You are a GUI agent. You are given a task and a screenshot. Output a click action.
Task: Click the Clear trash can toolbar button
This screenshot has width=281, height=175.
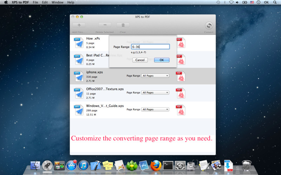coord(123,25)
